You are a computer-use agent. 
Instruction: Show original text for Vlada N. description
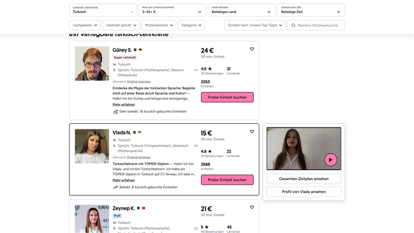pos(139,157)
